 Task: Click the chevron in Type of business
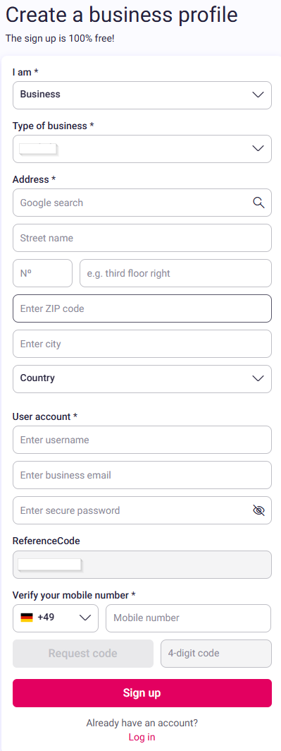(x=258, y=148)
